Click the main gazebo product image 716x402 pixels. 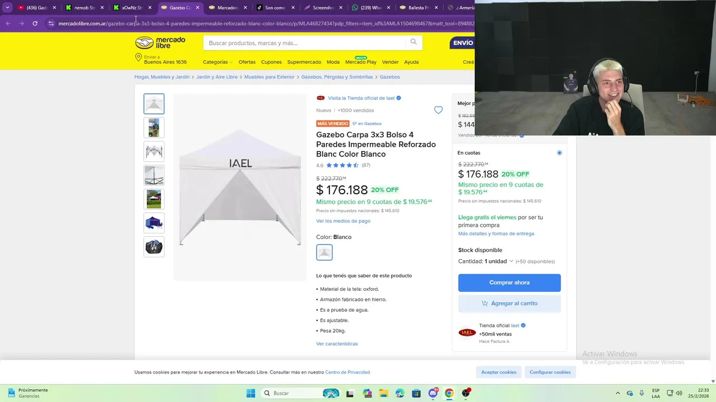(x=240, y=187)
